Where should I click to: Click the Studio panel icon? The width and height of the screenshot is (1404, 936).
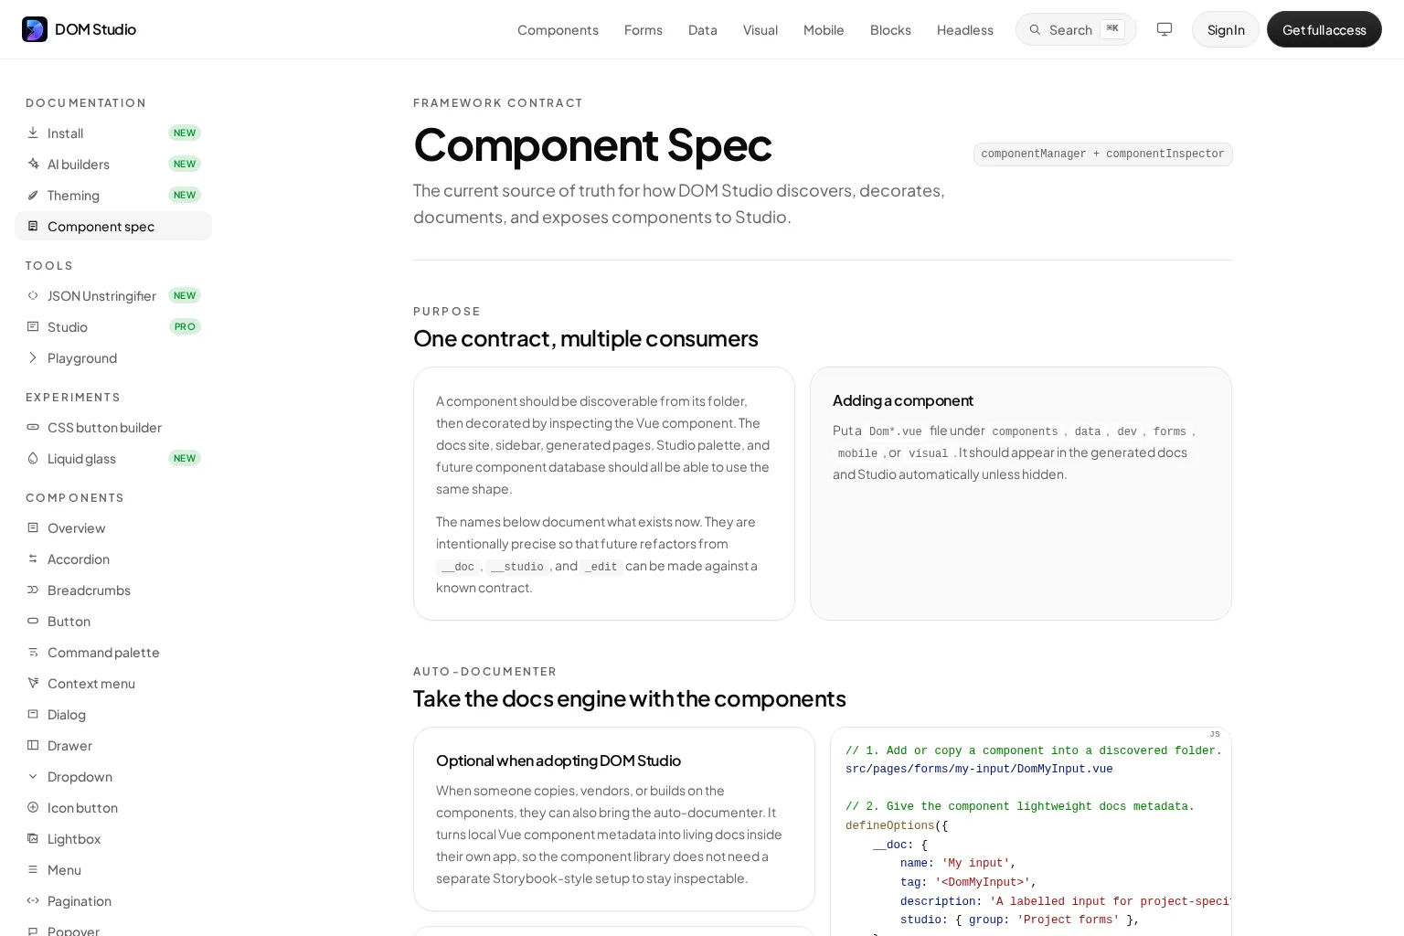[x=33, y=326]
